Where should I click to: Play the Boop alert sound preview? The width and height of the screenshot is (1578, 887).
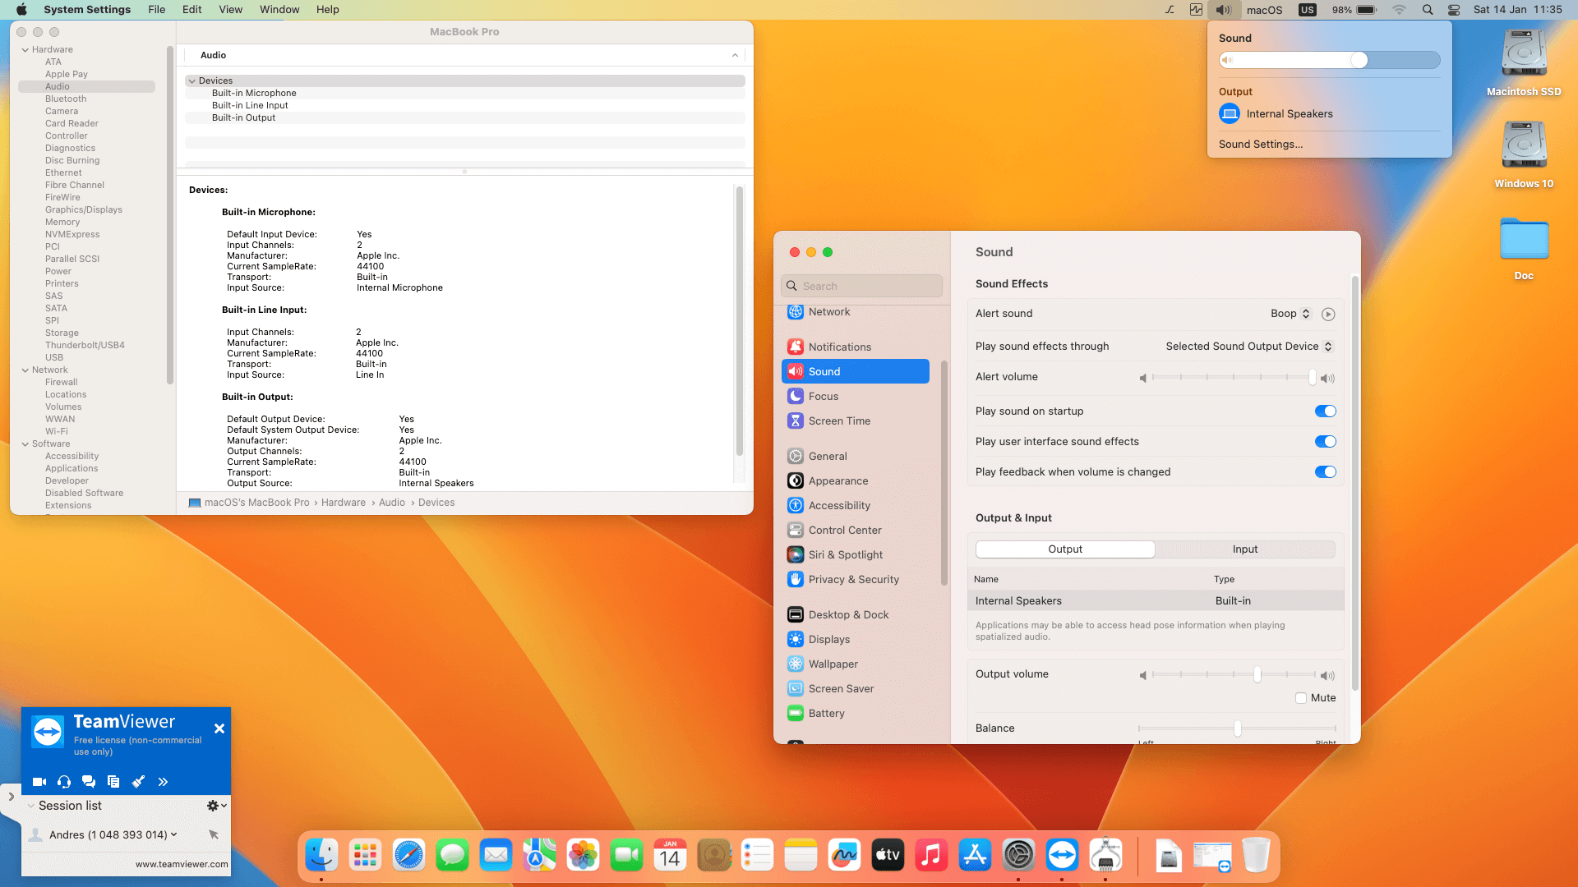1328,314
